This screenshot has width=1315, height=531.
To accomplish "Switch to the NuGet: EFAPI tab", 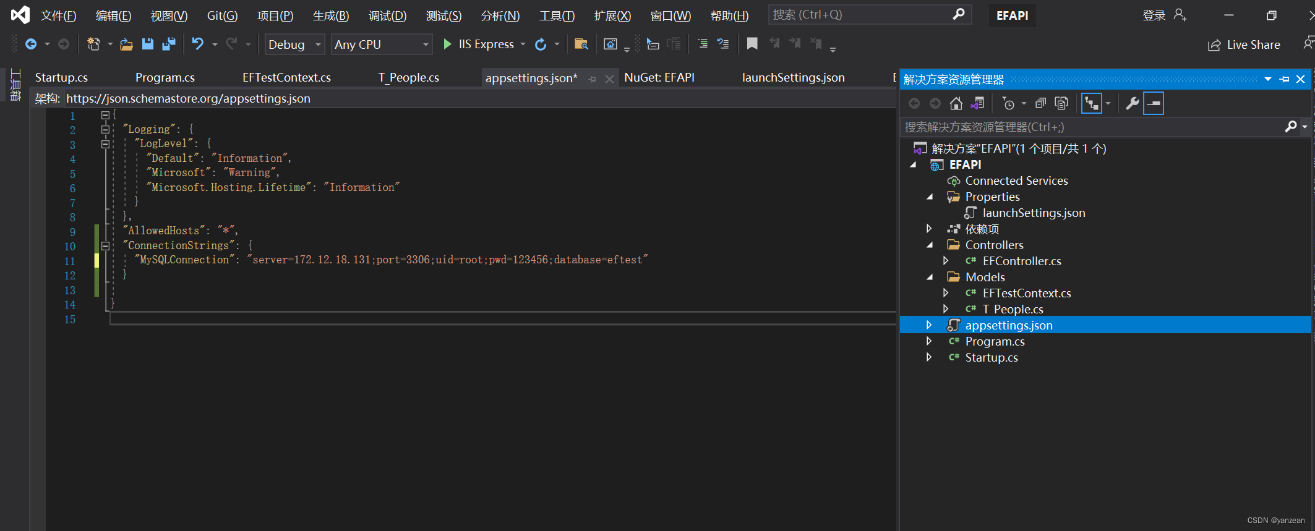I will click(659, 77).
